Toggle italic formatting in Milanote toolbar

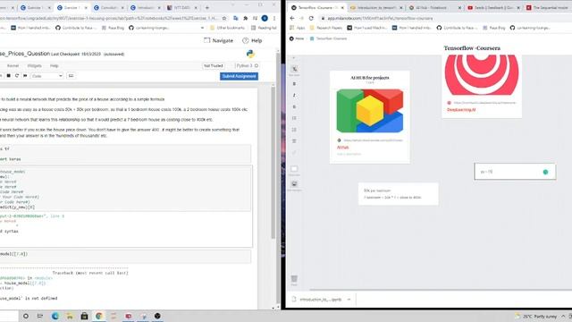(x=294, y=96)
